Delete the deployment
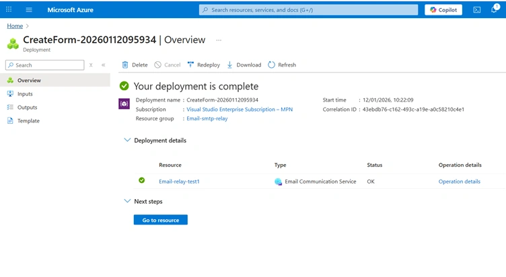The width and height of the screenshot is (506, 277). [x=135, y=65]
